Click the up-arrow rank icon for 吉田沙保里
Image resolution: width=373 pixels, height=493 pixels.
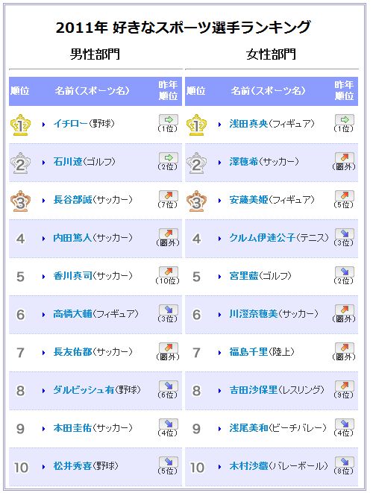click(x=345, y=386)
